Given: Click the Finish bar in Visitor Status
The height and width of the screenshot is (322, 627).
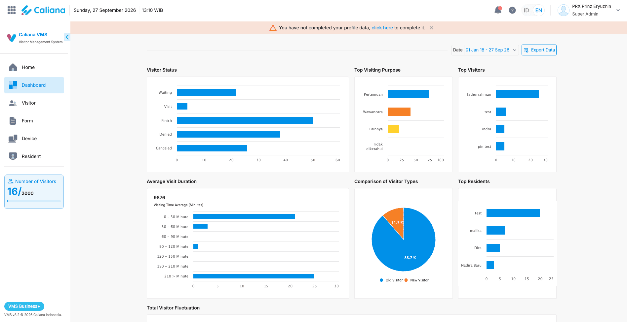Looking at the screenshot, I should [245, 120].
